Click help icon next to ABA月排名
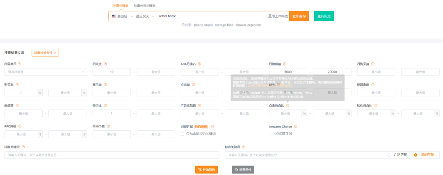The image size is (443, 175). pyautogui.click(x=199, y=64)
